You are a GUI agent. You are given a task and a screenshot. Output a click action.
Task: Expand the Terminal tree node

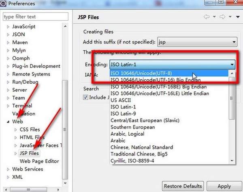(8, 106)
